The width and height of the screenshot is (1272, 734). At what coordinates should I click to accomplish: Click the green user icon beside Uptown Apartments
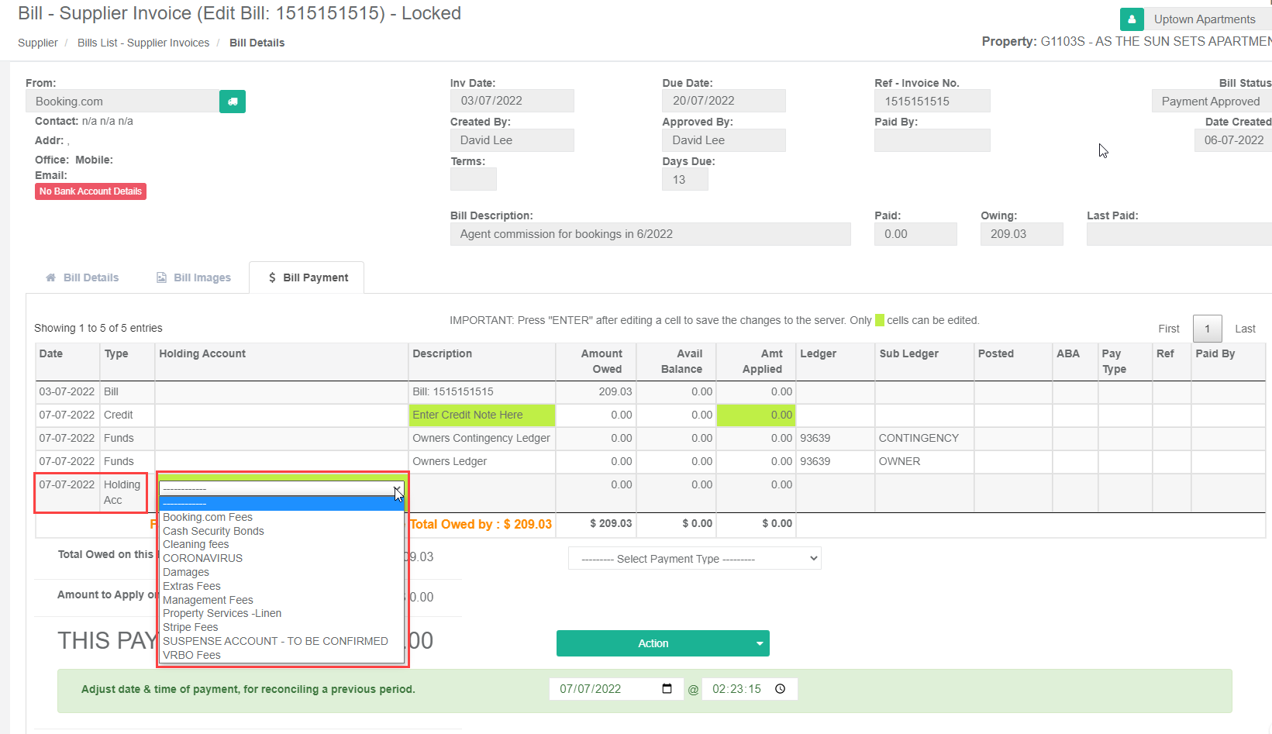(1131, 19)
